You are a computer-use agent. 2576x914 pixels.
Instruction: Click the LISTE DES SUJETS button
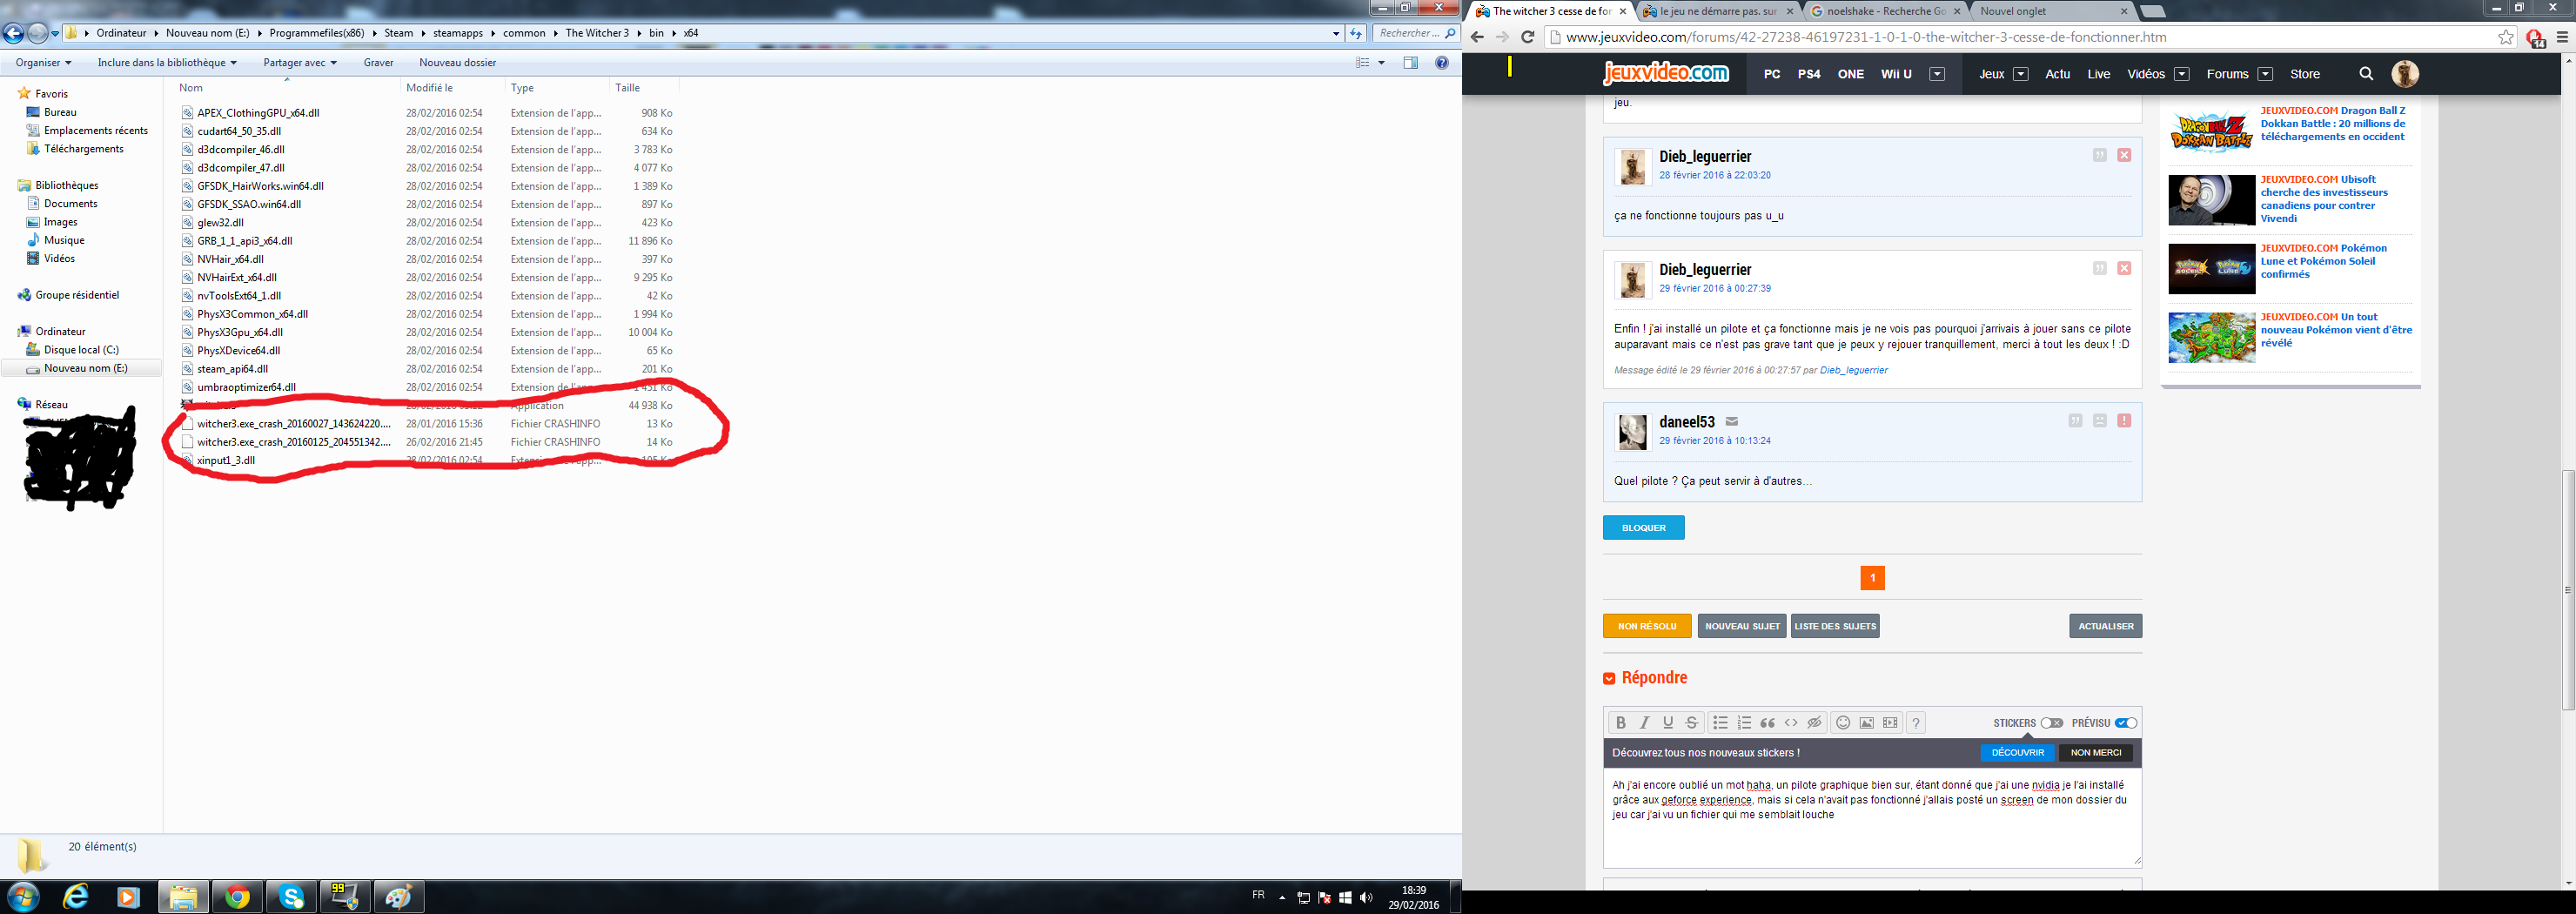(1835, 626)
